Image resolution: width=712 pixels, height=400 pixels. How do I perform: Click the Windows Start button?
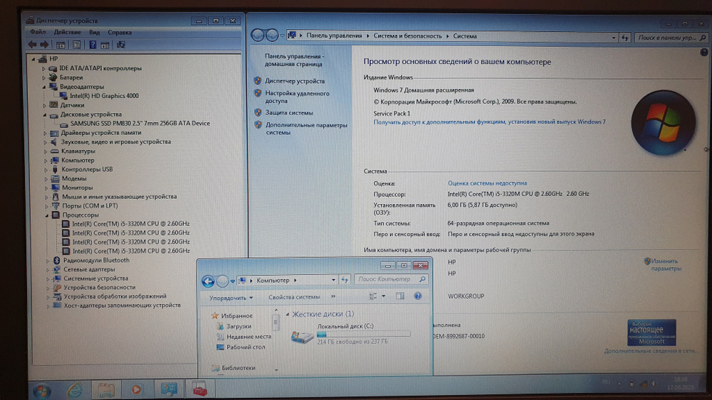click(x=42, y=390)
